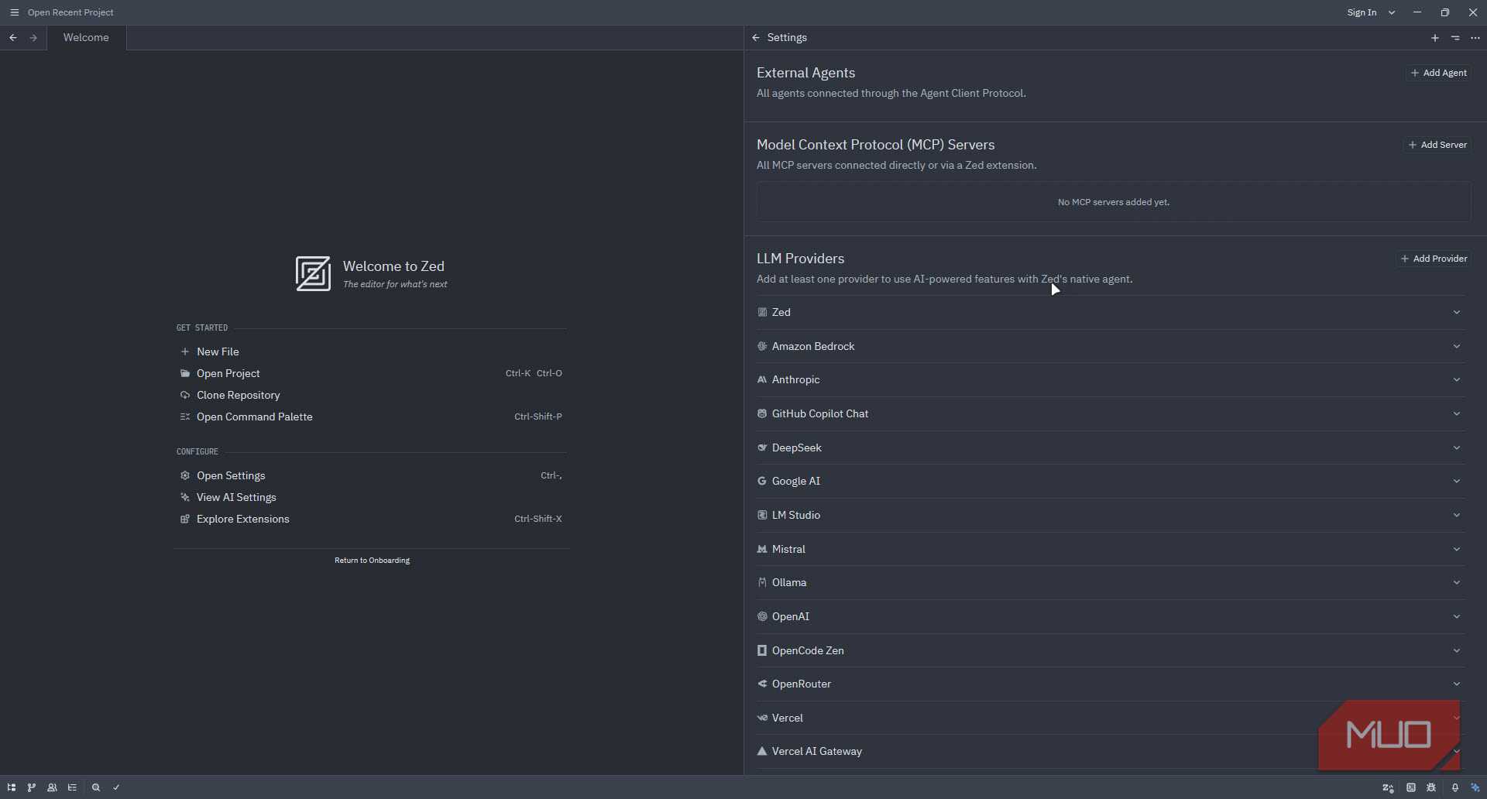The width and height of the screenshot is (1487, 799).
Task: Click the Zed provider icon
Action: pos(762,313)
